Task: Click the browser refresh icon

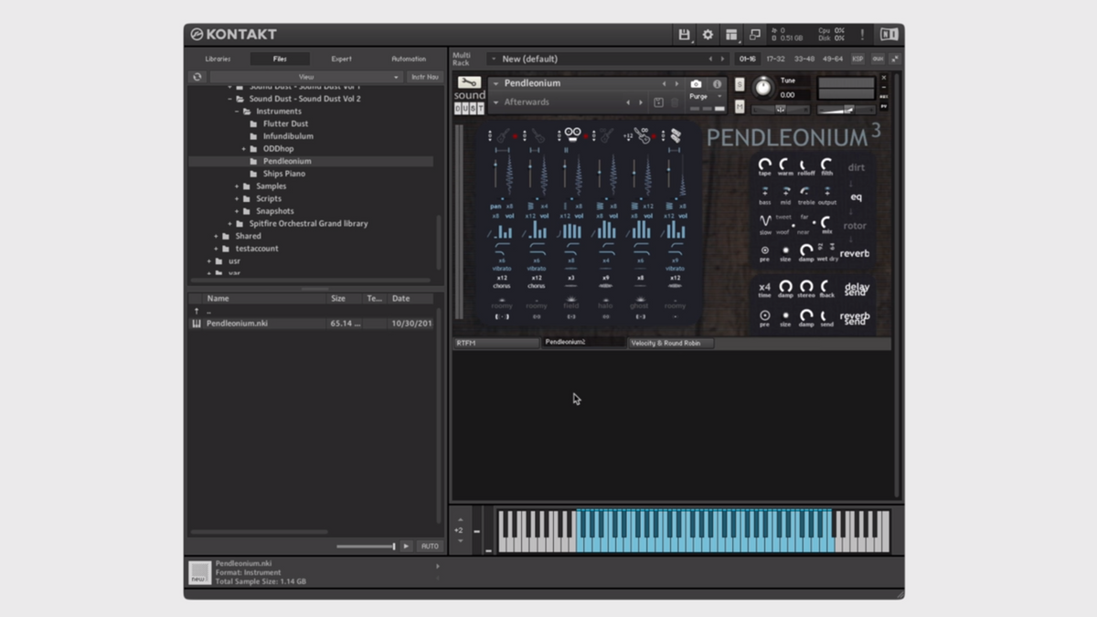Action: pos(197,78)
